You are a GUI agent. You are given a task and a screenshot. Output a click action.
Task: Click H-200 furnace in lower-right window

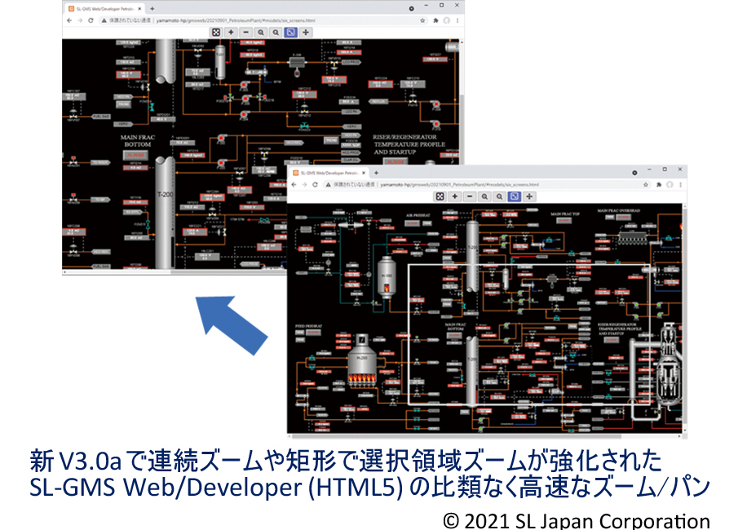pyautogui.click(x=362, y=360)
